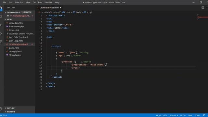Open Run and Debug view in activity bar
The width and height of the screenshot is (208, 117).
coord(1,33)
